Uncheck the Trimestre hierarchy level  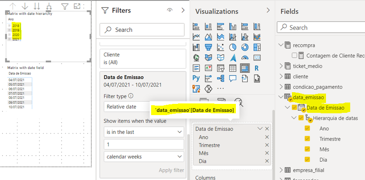click(x=307, y=139)
